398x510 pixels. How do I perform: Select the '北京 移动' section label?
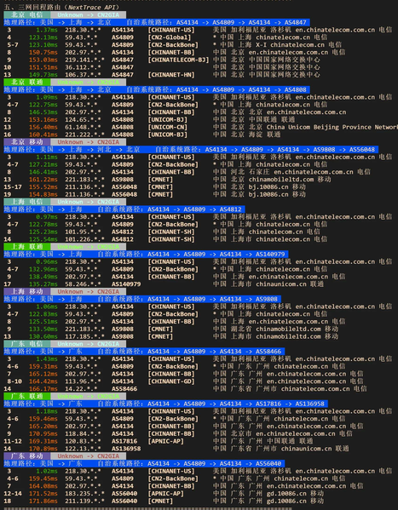27,142
